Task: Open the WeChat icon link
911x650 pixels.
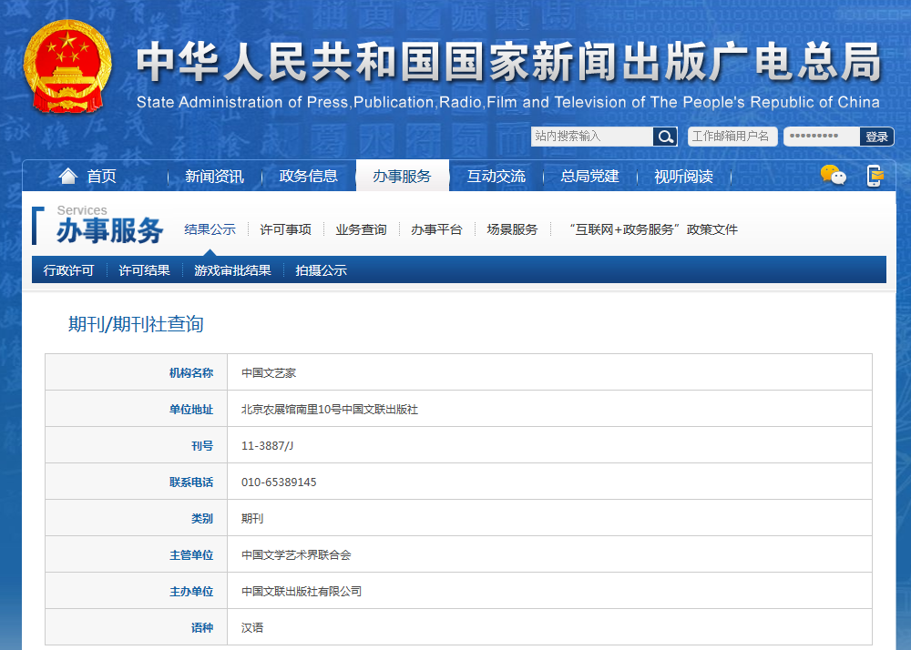Action: (833, 176)
